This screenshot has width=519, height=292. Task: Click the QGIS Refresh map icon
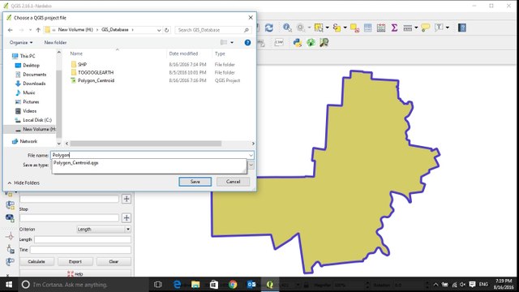[269, 28]
